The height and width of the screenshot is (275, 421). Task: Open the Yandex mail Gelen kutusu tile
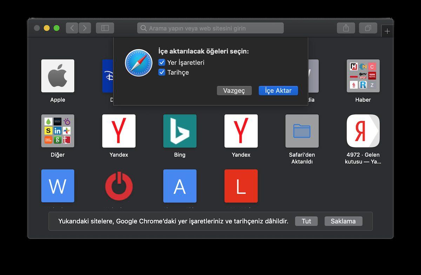pos(363,131)
